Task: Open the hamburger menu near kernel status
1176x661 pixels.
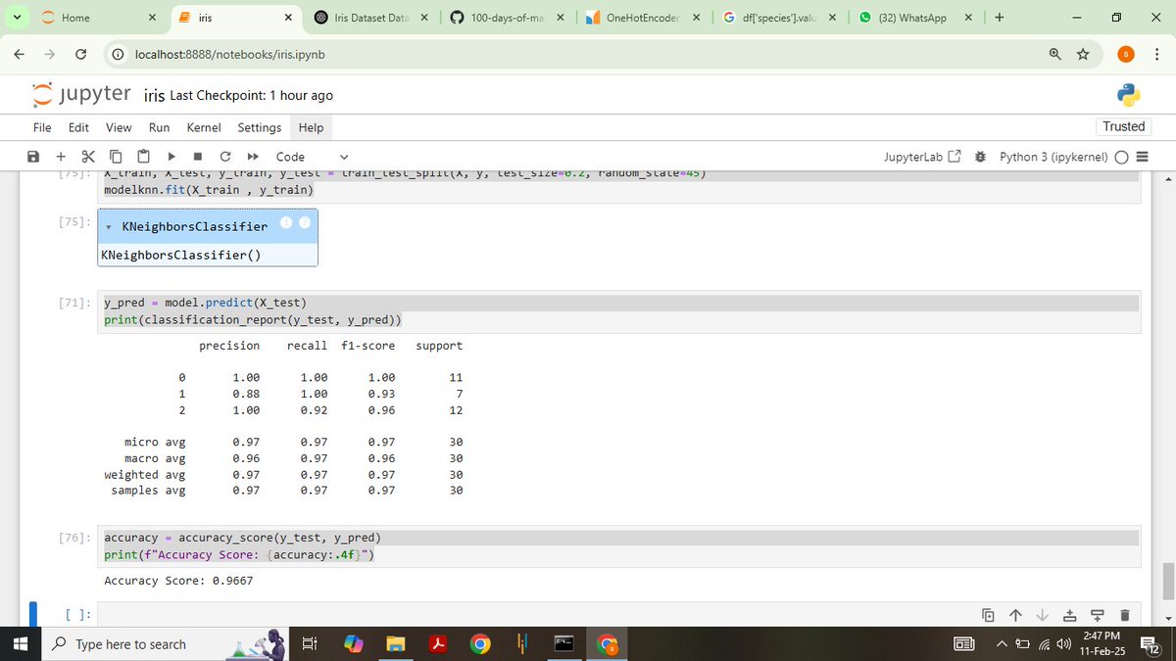Action: point(1142,157)
